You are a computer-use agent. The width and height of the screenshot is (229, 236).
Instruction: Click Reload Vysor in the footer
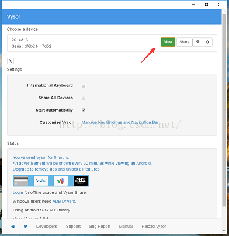click(154, 227)
